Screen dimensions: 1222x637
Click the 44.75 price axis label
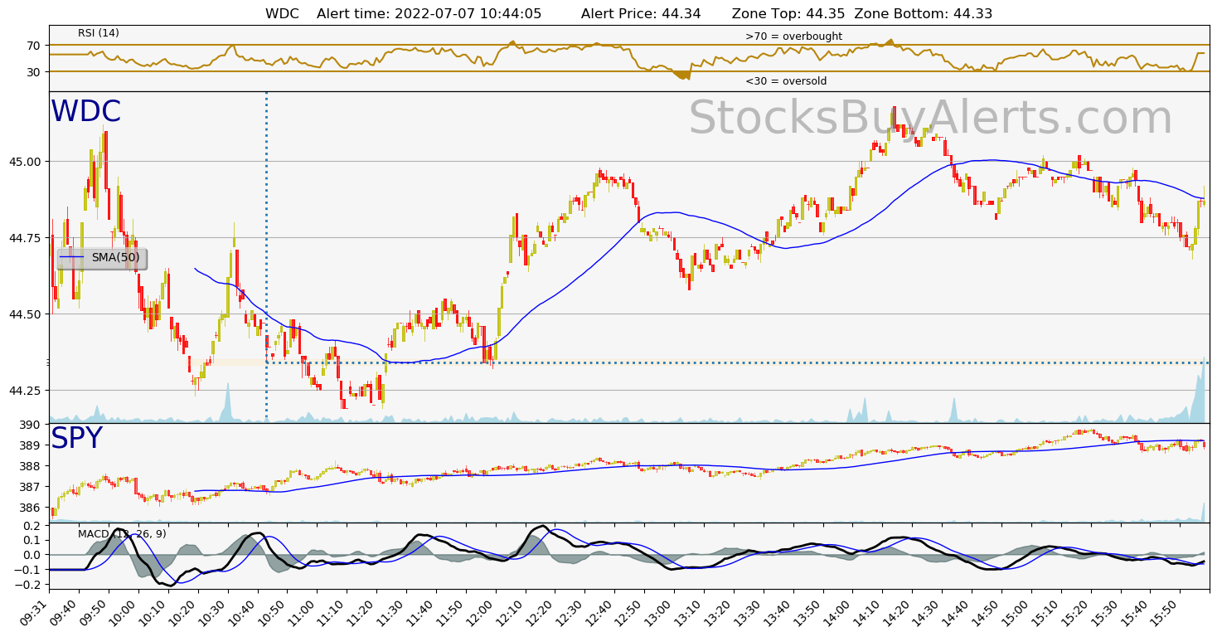point(27,238)
